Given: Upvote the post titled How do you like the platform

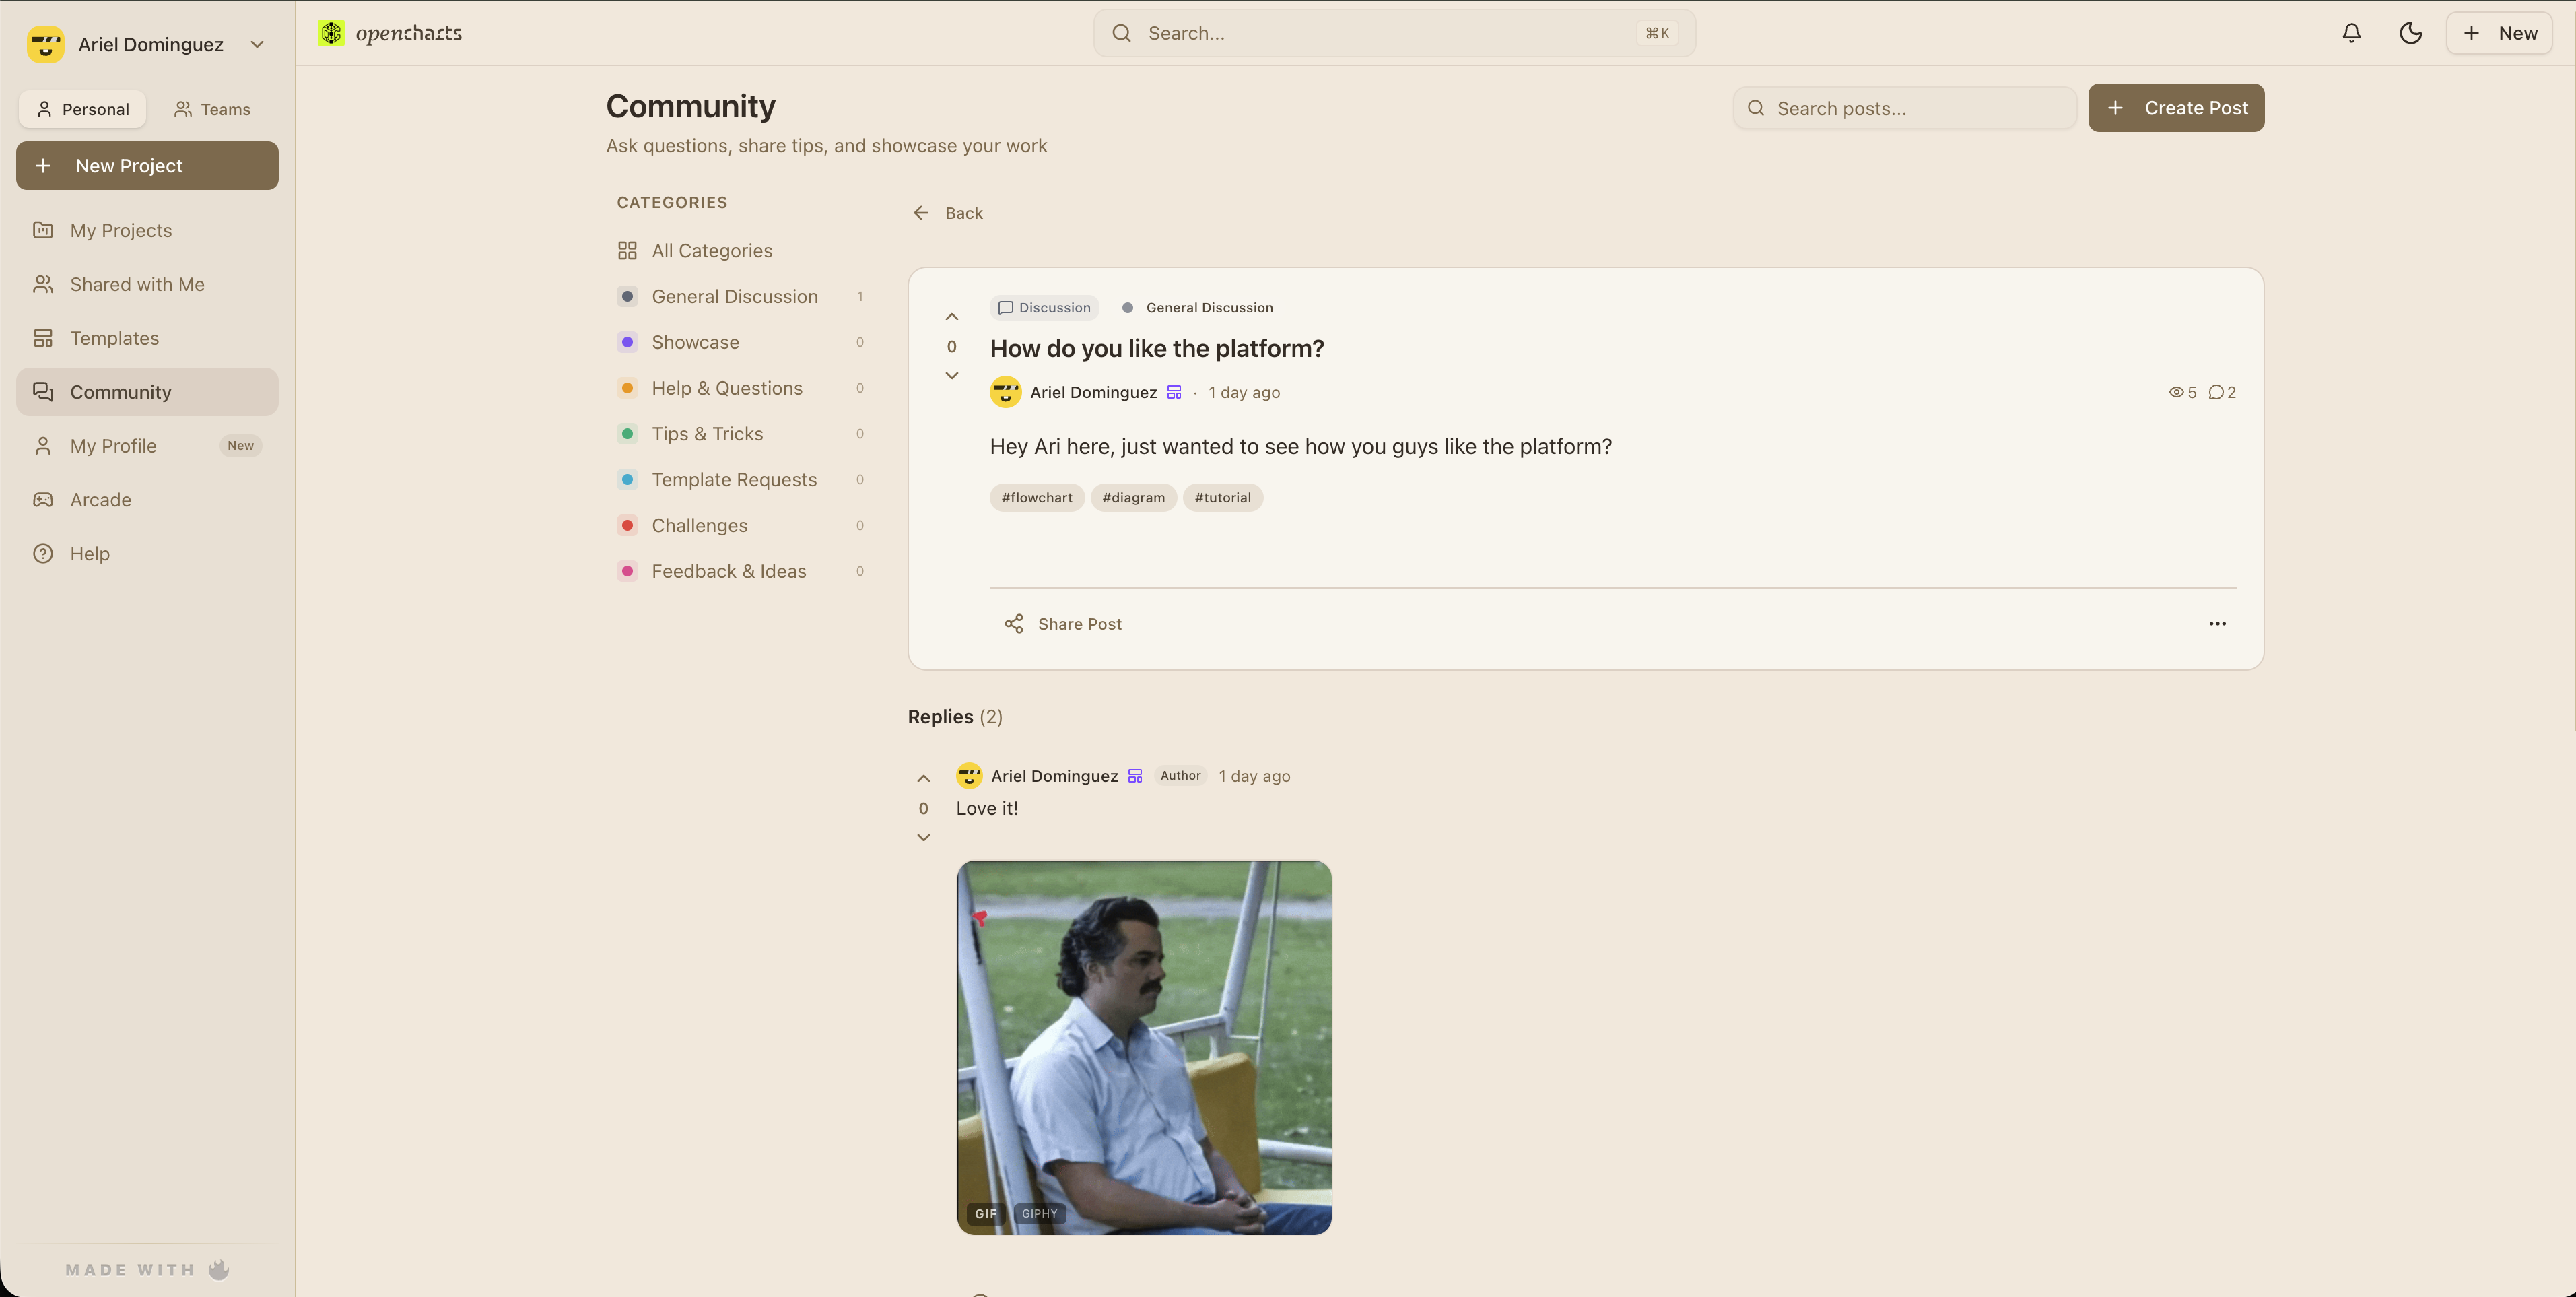Looking at the screenshot, I should point(951,316).
